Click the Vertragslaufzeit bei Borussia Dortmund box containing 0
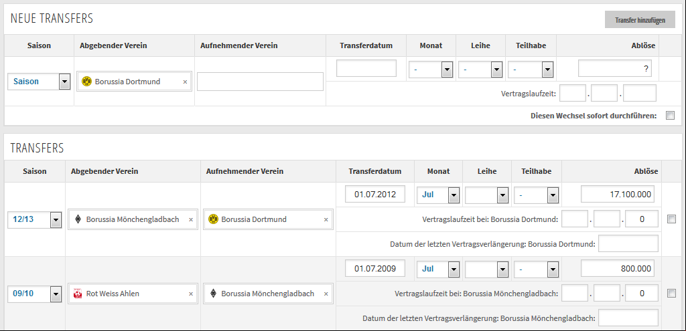This screenshot has width=686, height=331. pyautogui.click(x=642, y=219)
